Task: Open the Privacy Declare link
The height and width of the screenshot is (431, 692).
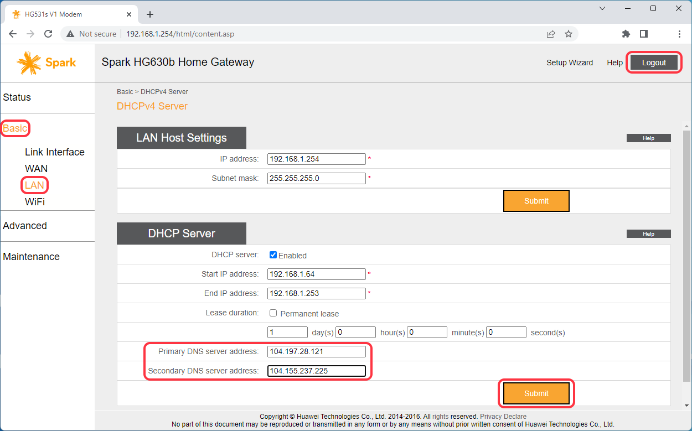Action: [x=503, y=417]
